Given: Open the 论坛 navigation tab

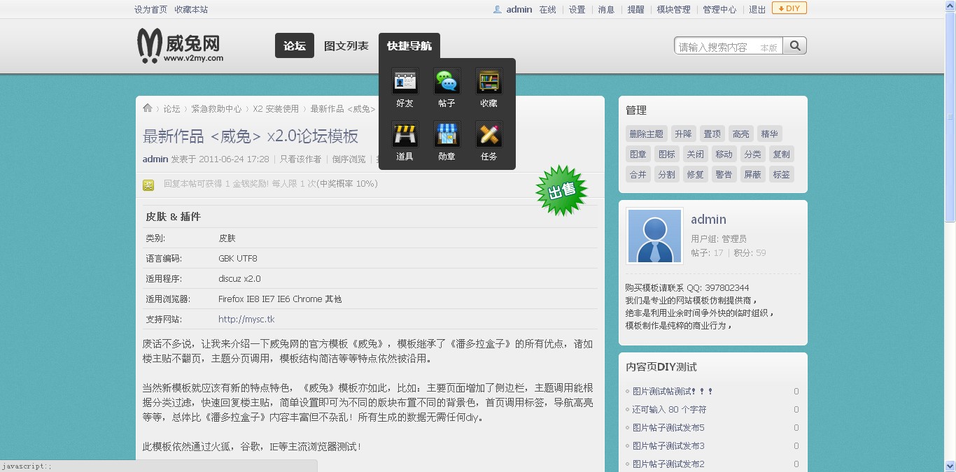Looking at the screenshot, I should pos(294,46).
